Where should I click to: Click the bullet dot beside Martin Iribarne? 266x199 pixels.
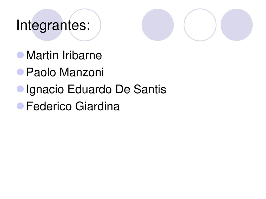(20, 55)
